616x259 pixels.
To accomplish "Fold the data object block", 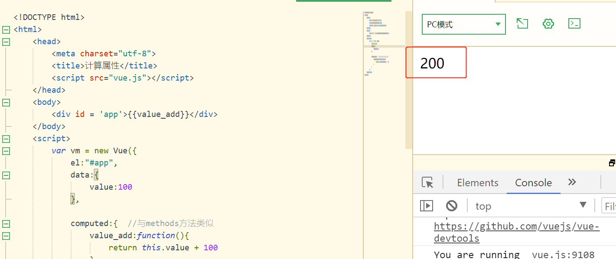I will coord(6,175).
